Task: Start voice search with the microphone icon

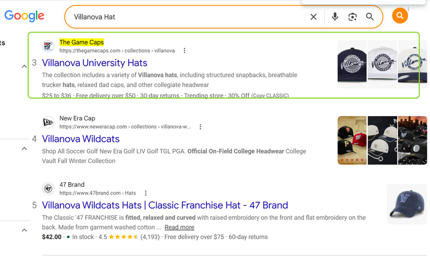Action: pyautogui.click(x=335, y=17)
